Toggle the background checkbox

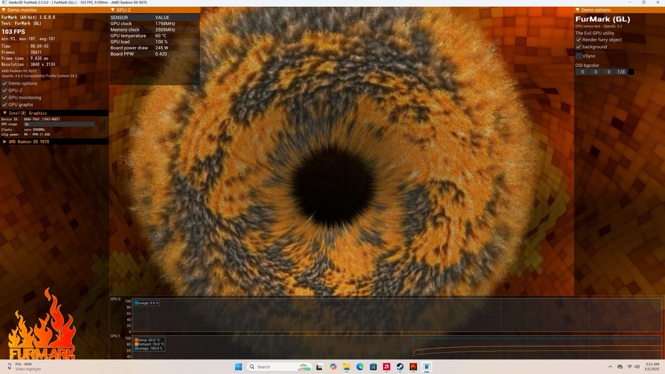(578, 47)
